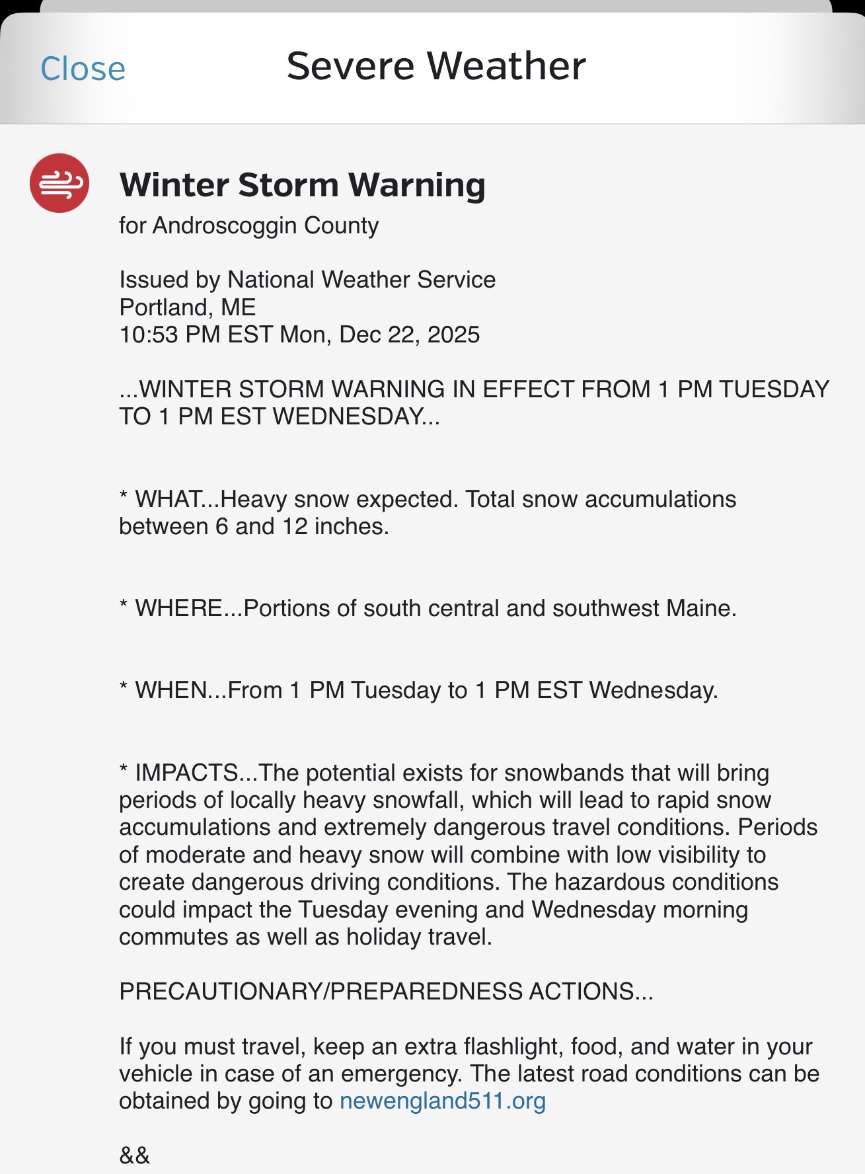Viewport: 865px width, 1174px height.
Task: Tap the 'holiday travel' commute sentence
Action: tap(305, 937)
